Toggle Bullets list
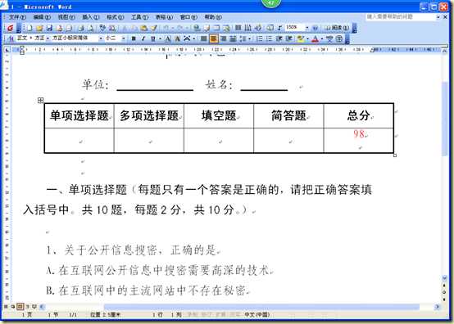 [270, 38]
